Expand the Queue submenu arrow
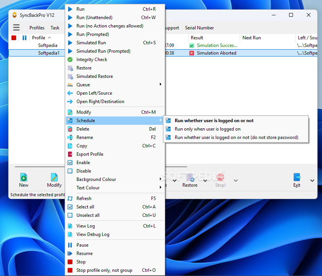This screenshot has height=276, width=322. point(161,84)
